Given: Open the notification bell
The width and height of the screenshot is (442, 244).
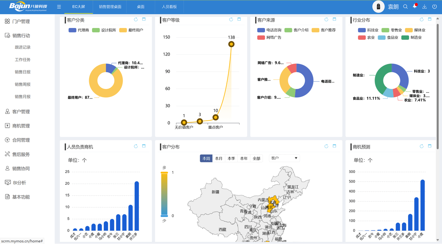Looking at the screenshot, I should tap(415, 7).
